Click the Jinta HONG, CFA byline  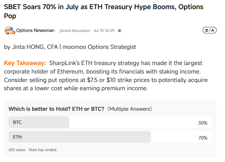point(35,47)
